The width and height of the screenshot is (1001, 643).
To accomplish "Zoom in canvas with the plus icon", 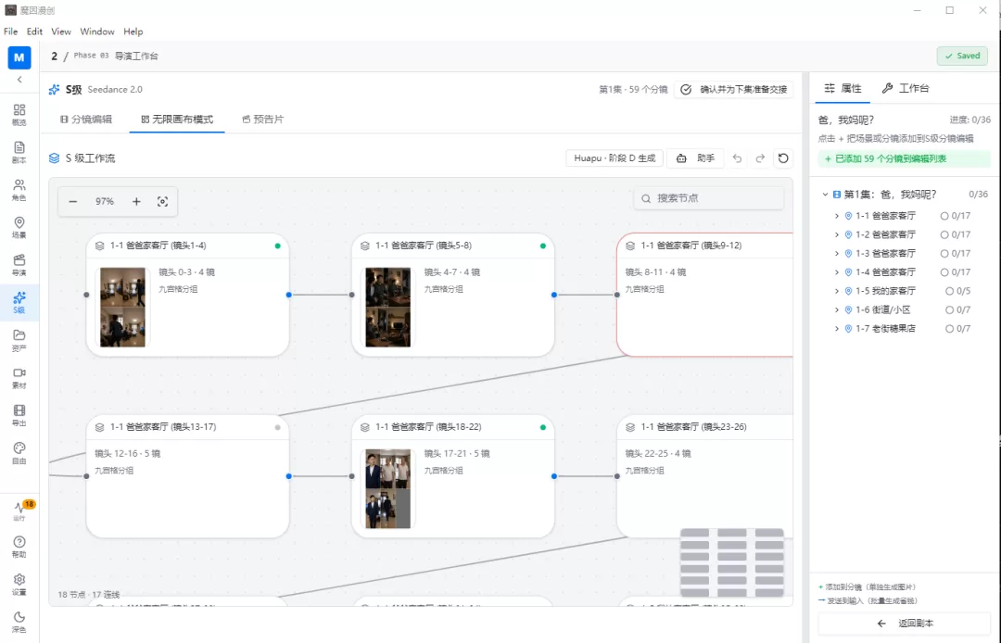I will coord(136,202).
